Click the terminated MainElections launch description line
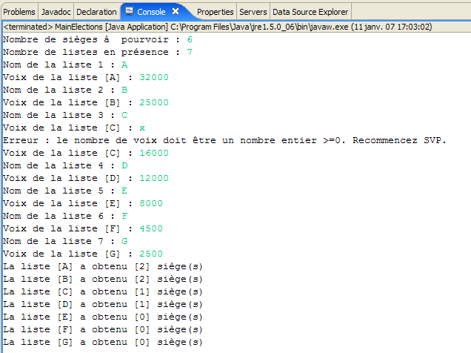 point(218,27)
